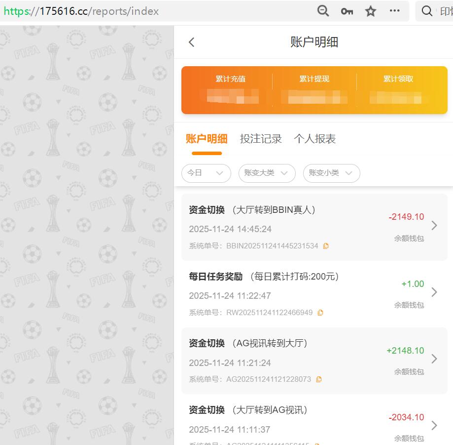
Task: Switch to the 个人报表 tab
Action: (314, 139)
